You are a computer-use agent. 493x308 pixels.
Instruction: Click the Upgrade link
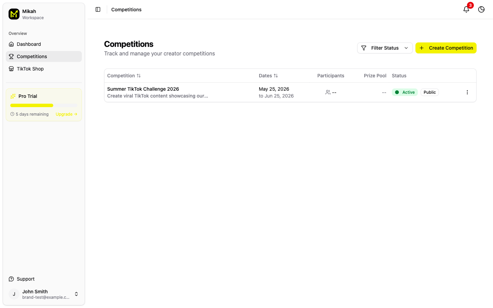(x=66, y=114)
